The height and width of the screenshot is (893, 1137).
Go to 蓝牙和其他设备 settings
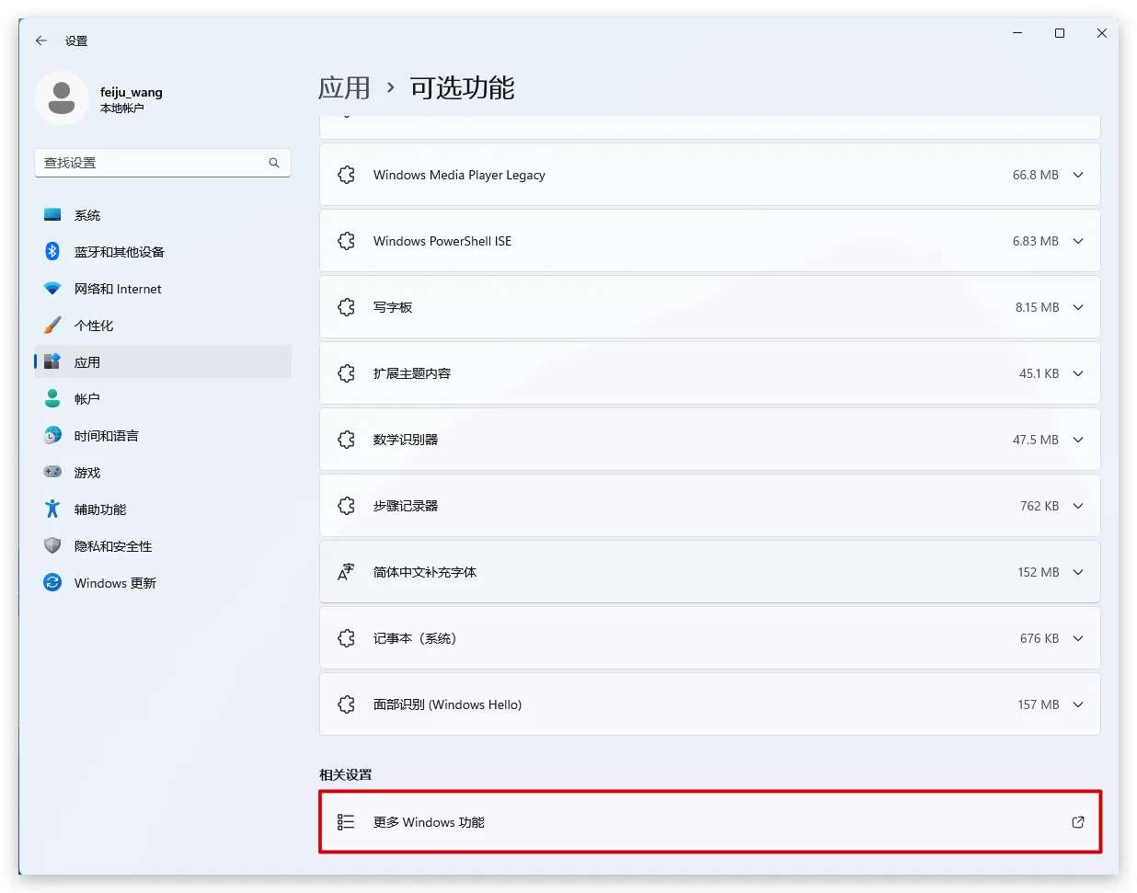tap(163, 251)
